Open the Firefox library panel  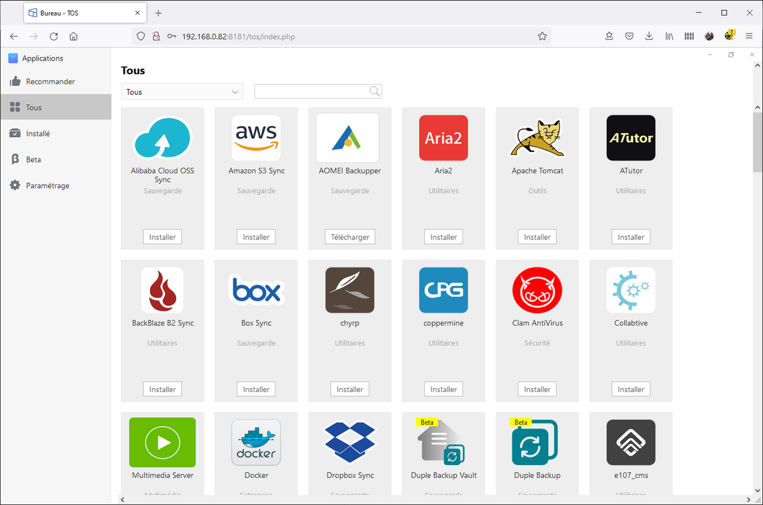pos(669,36)
